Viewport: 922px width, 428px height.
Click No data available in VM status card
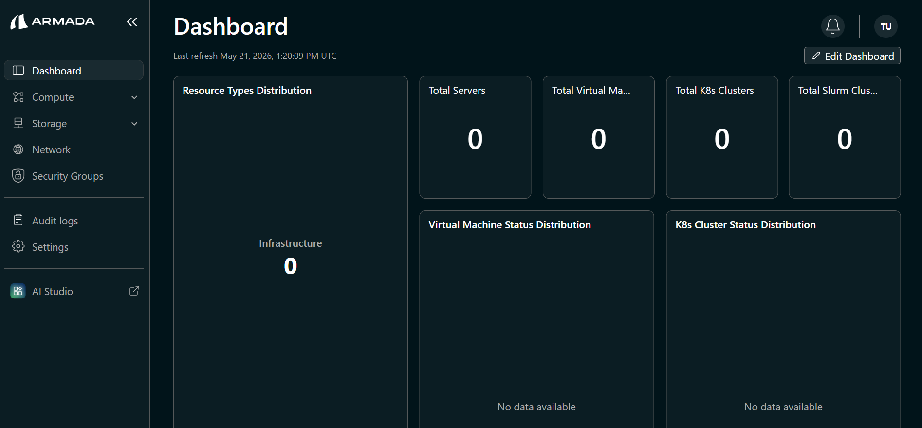pyautogui.click(x=536, y=407)
